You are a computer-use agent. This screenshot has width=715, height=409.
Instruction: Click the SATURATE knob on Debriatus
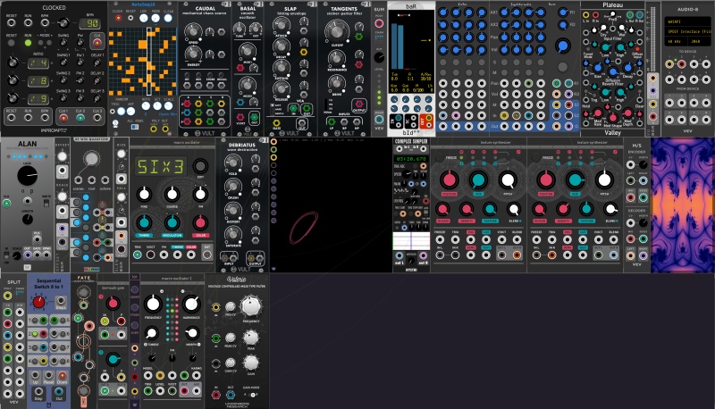click(233, 234)
